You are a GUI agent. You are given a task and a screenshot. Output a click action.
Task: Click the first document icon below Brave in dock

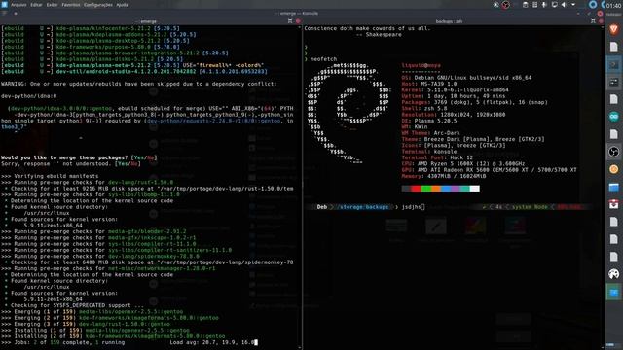pos(614,47)
